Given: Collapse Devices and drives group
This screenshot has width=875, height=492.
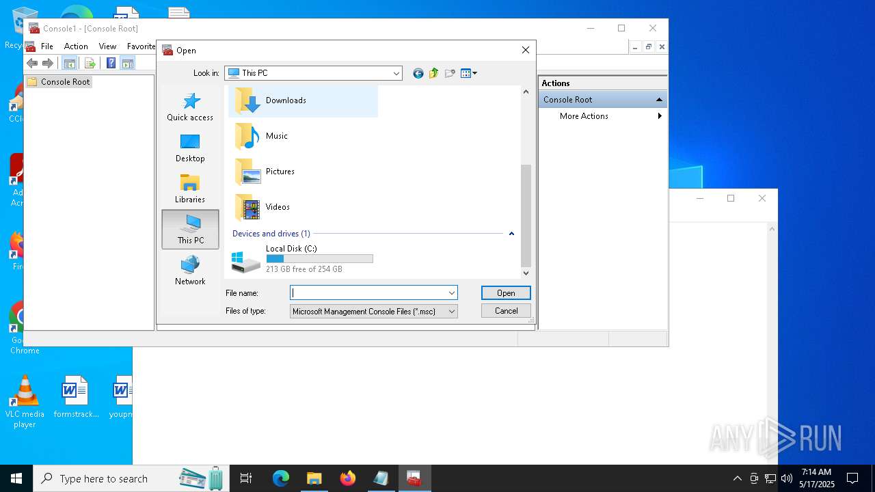Looking at the screenshot, I should (511, 234).
